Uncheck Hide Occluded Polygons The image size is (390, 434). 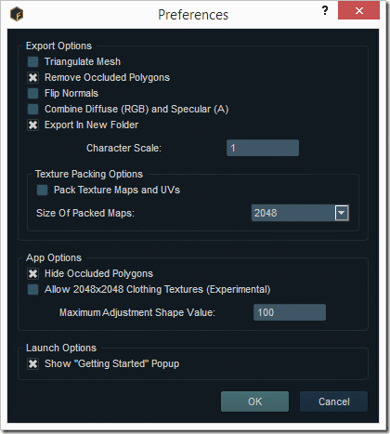[32, 273]
